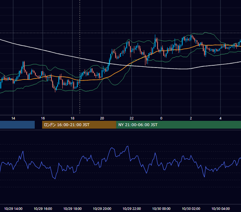Click the 10/29 20:00 date label
The width and height of the screenshot is (241, 212).
pyautogui.click(x=102, y=208)
